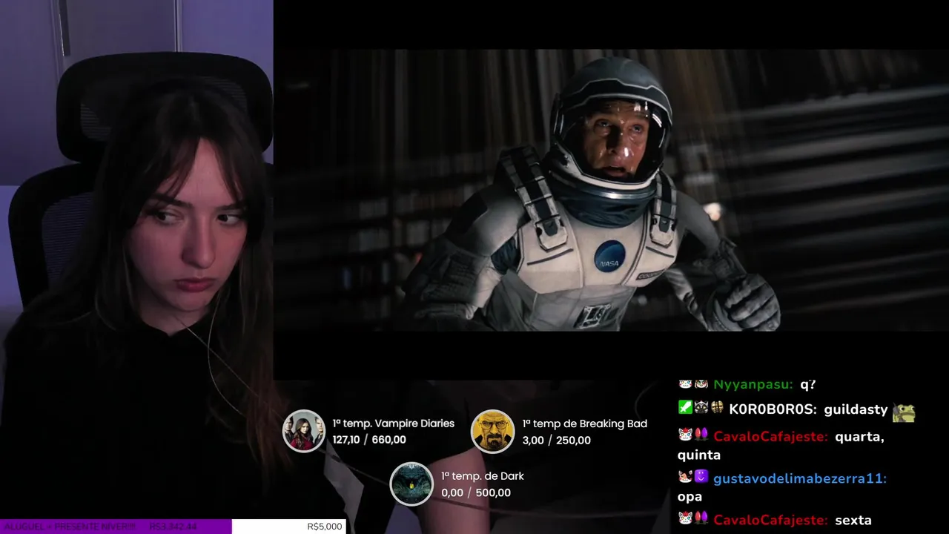Click first cat badge next to Nyyanpasu
Image resolution: width=949 pixels, height=534 pixels.
[x=685, y=384]
